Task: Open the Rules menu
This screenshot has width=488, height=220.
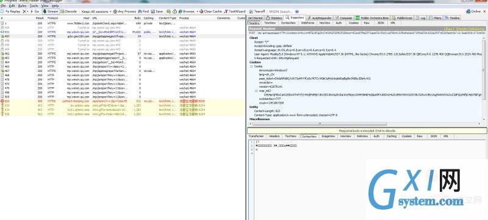Action: pos(22,6)
